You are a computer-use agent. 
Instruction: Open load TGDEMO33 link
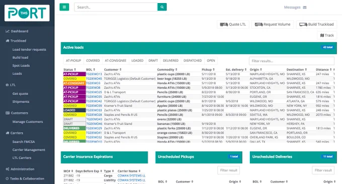[94, 110]
